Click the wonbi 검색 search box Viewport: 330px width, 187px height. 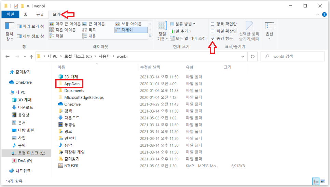[292, 56]
